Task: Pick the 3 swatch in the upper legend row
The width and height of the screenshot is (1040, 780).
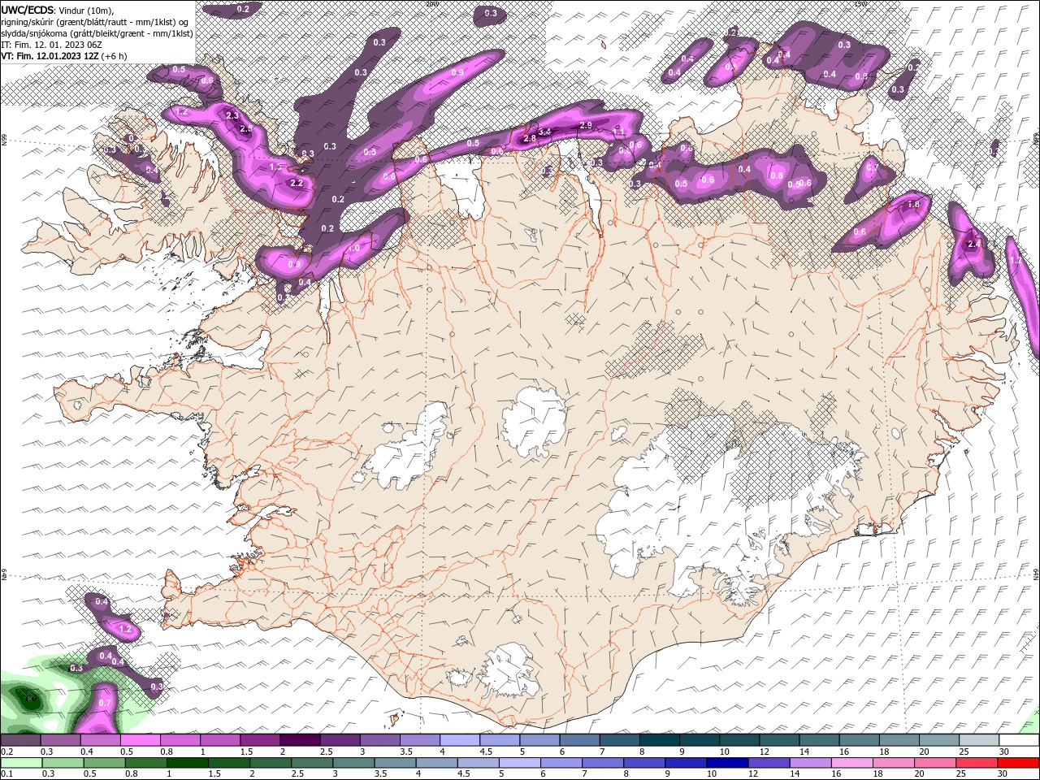Action: [379, 740]
